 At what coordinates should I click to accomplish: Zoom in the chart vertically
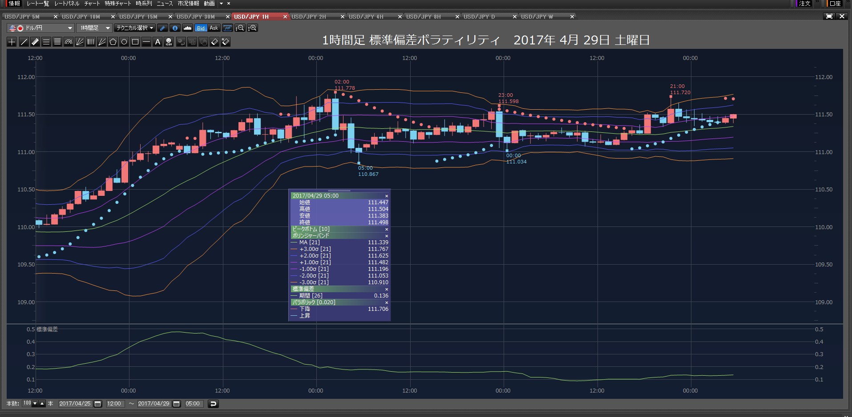[253, 28]
